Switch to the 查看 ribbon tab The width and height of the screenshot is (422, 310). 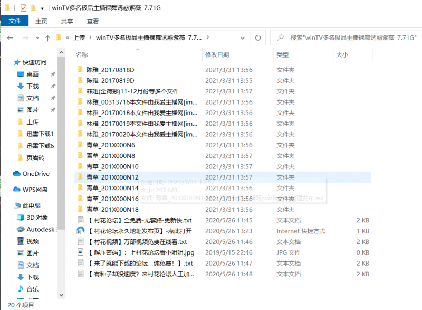tap(93, 21)
